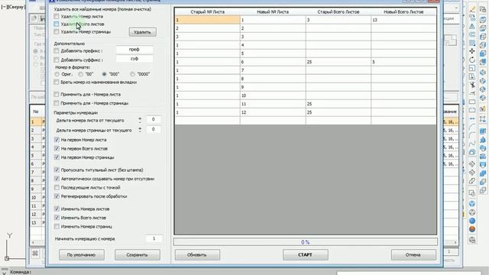489x275 pixels.
Task: Select the "00" number format radio
Action: coord(81,74)
